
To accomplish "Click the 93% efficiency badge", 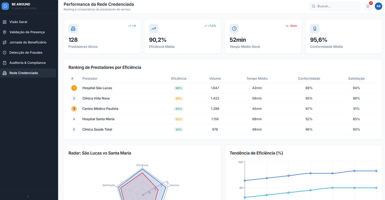I will tap(178, 109).
